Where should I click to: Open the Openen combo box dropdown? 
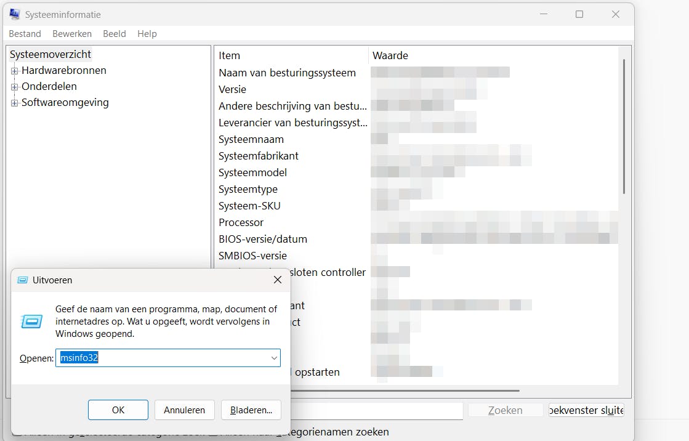(273, 358)
